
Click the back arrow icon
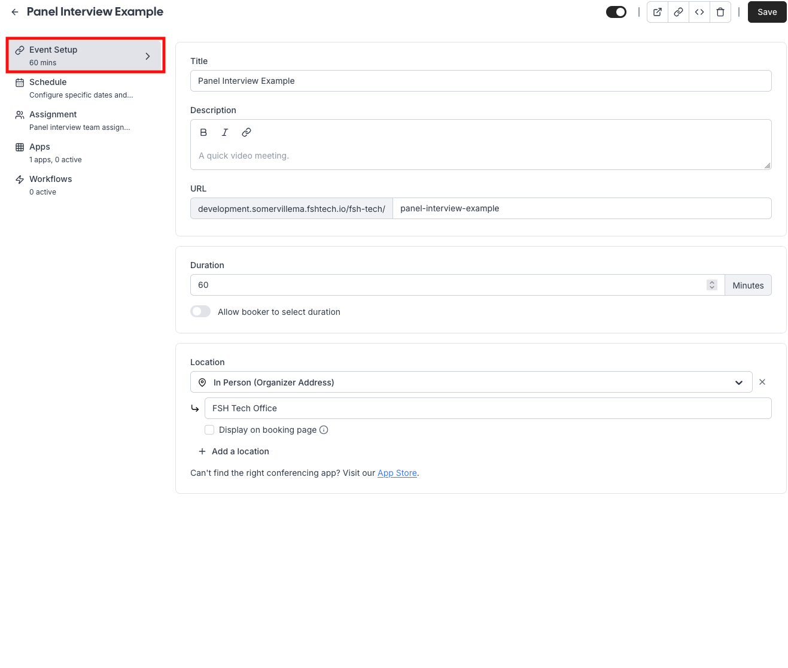pyautogui.click(x=15, y=12)
